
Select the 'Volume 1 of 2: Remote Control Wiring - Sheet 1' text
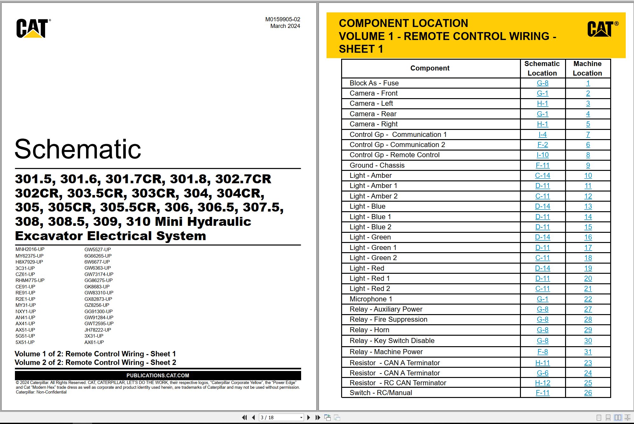(x=95, y=354)
